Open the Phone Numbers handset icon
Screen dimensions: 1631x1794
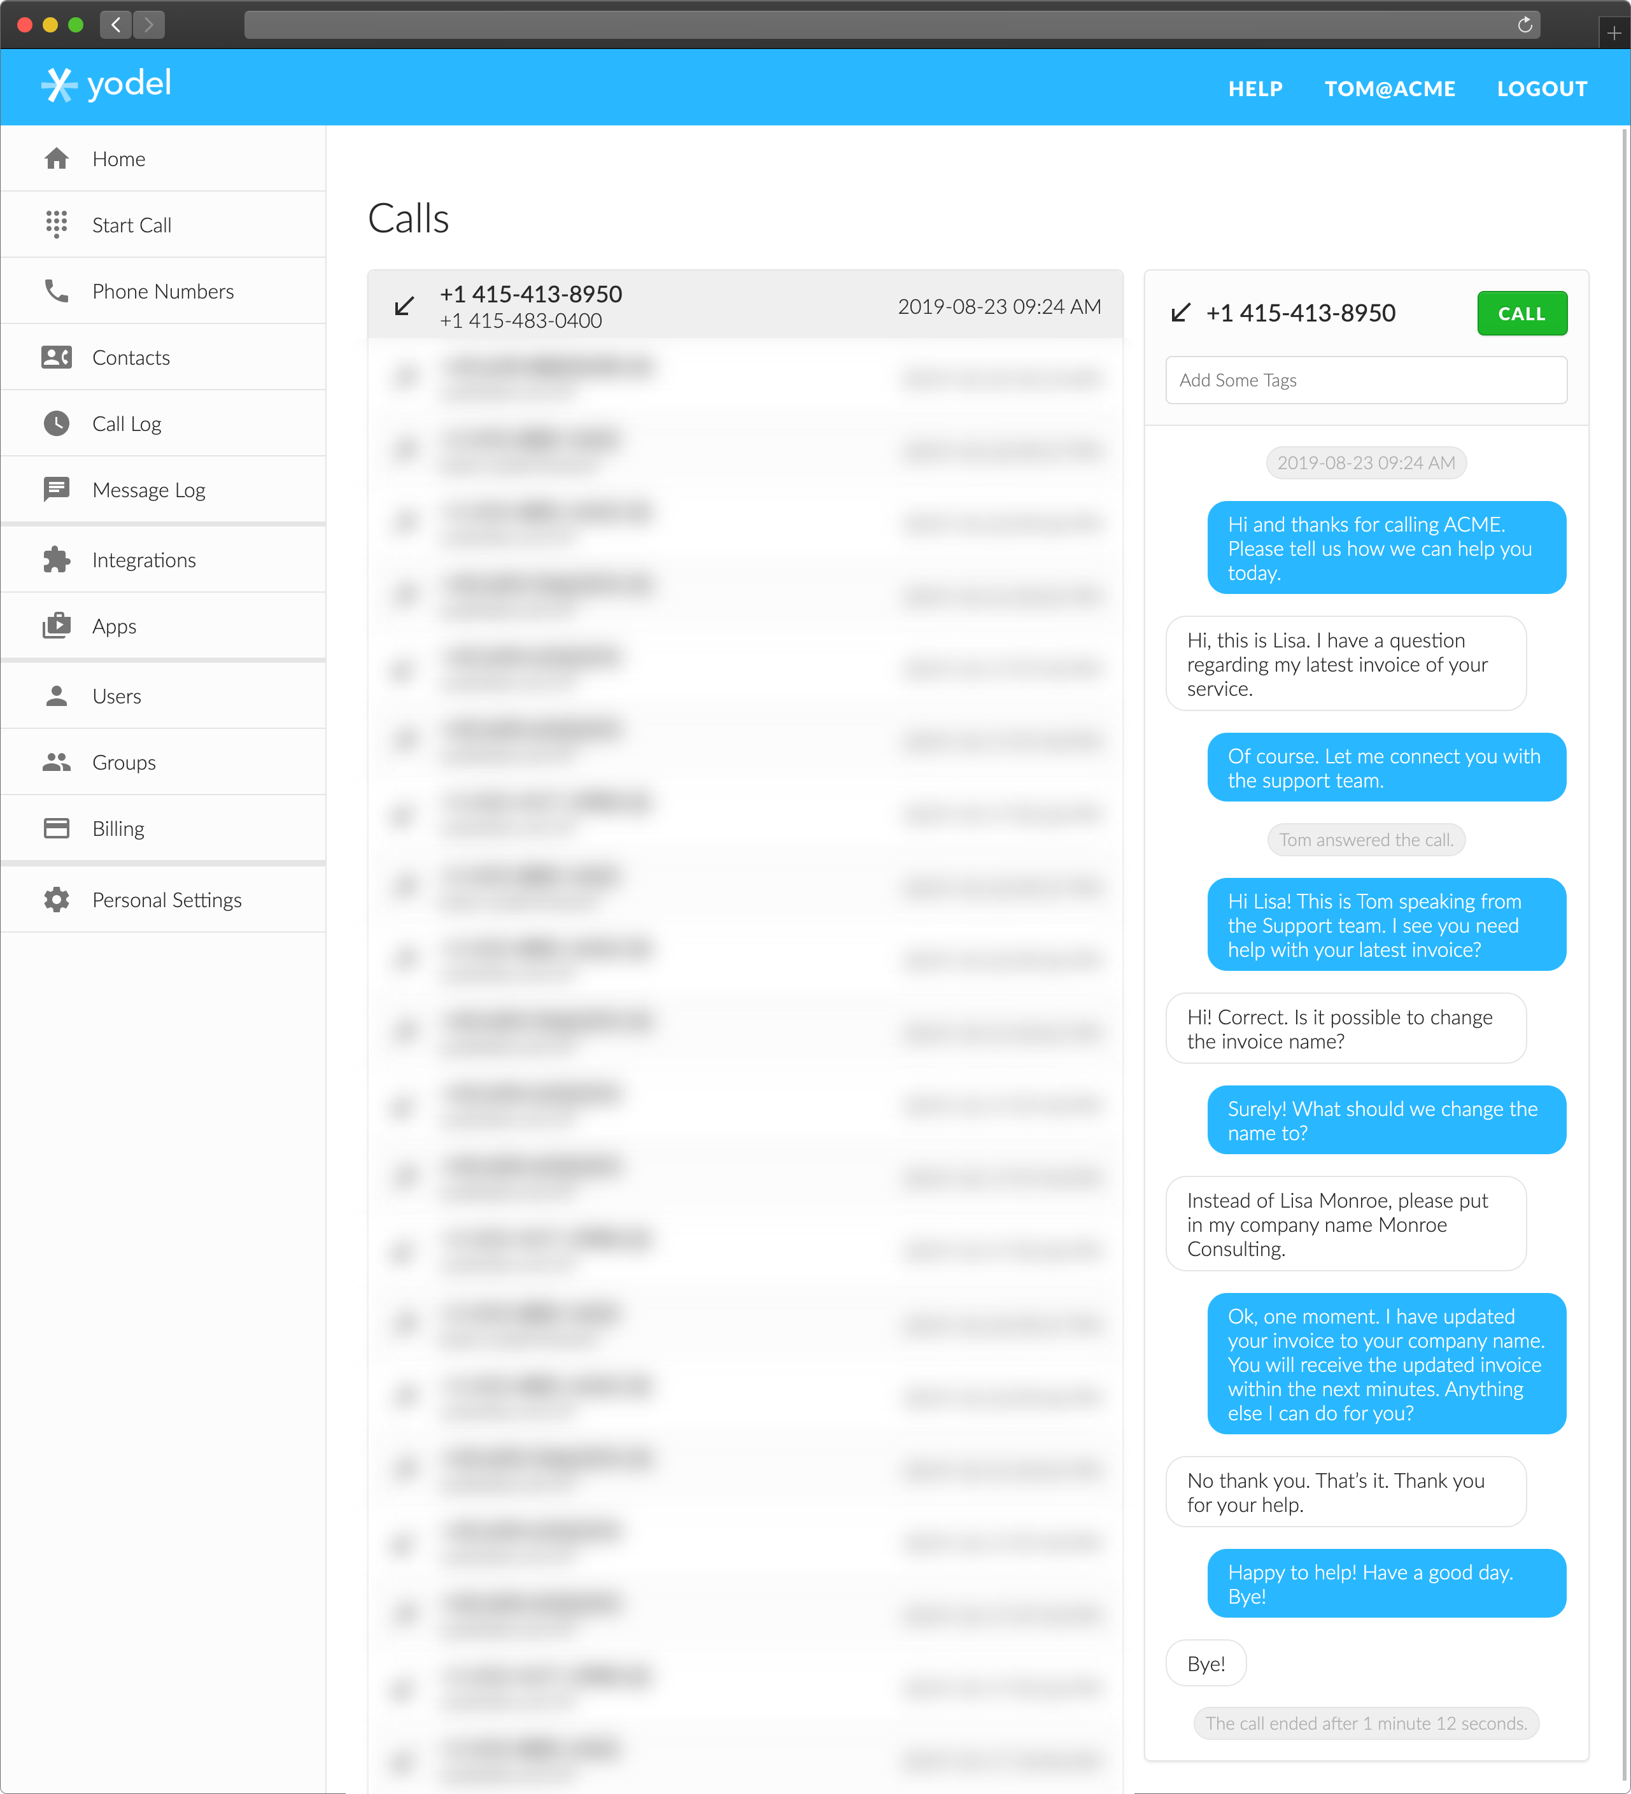click(57, 291)
